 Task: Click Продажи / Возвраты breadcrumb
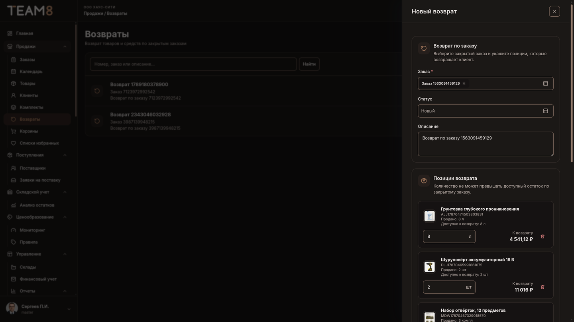tap(105, 14)
